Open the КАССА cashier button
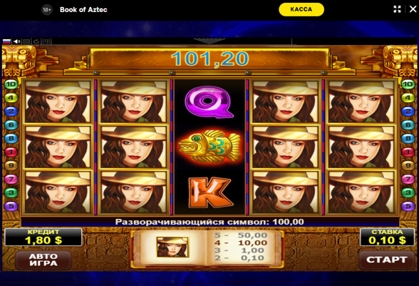 coord(301,9)
